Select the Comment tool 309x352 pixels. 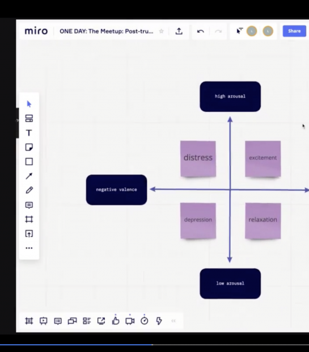(29, 205)
